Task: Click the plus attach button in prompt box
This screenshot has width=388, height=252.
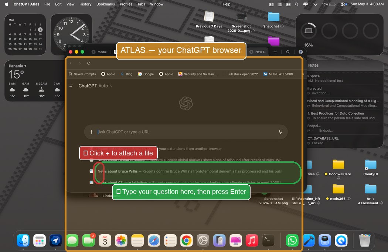Action: 91,132
